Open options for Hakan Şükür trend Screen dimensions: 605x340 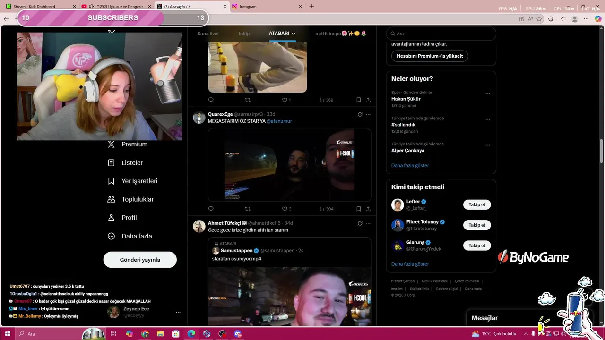tap(488, 93)
